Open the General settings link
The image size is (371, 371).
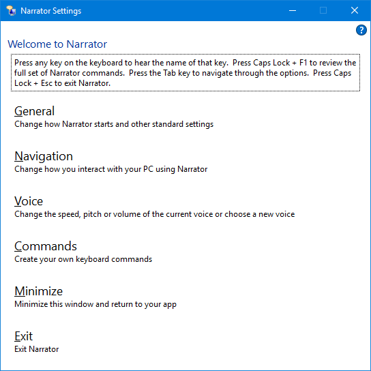click(x=34, y=111)
